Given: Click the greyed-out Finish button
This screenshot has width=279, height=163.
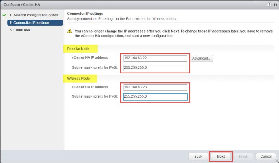Looking at the screenshot, I should pyautogui.click(x=243, y=157).
